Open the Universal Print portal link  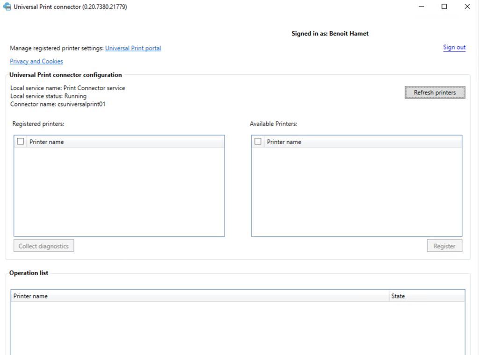[133, 48]
